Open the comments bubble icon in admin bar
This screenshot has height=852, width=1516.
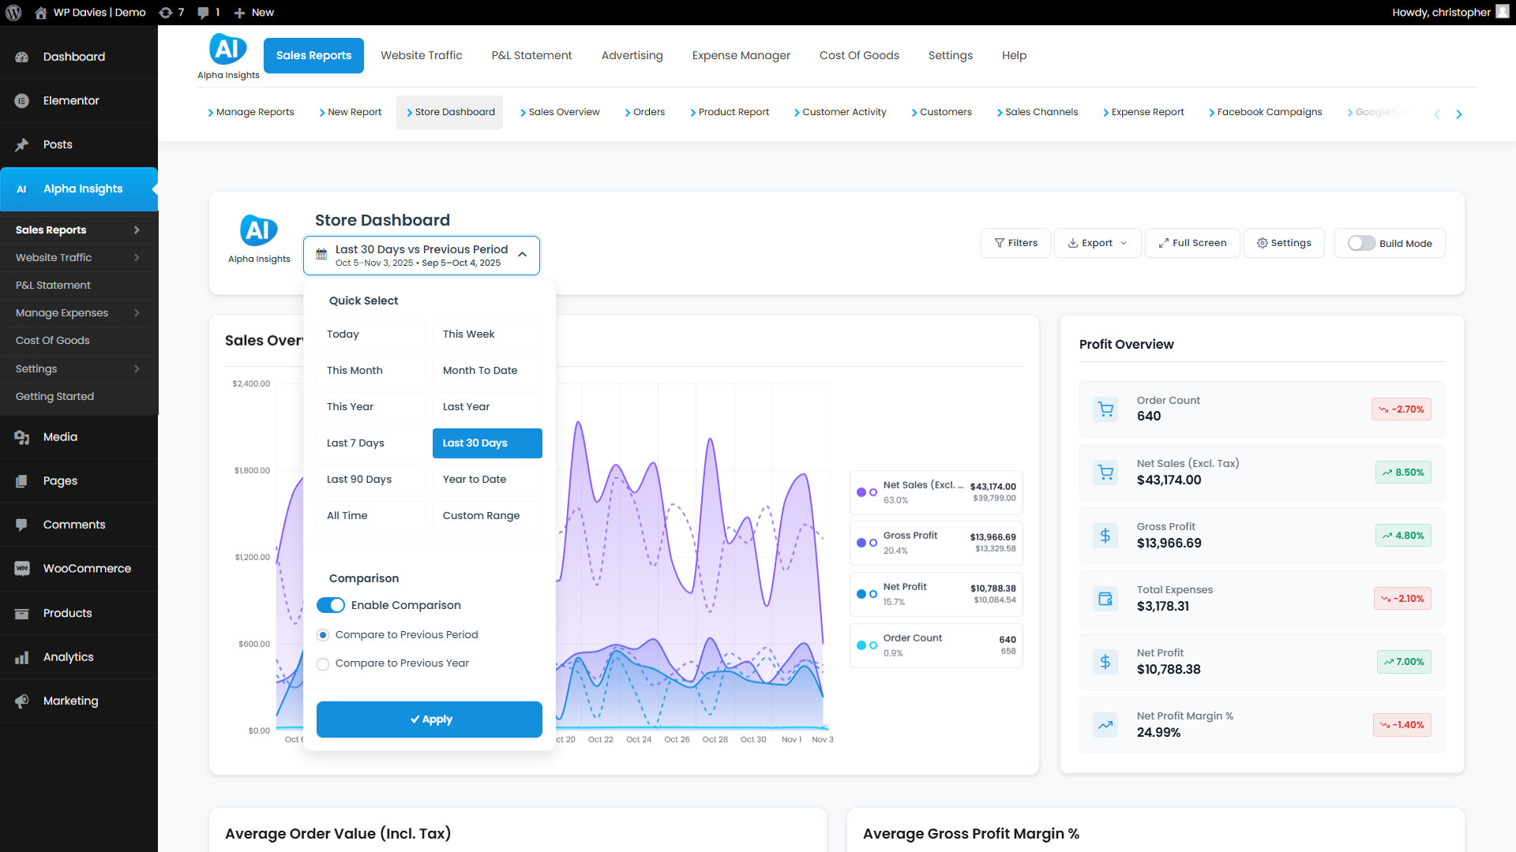204,13
